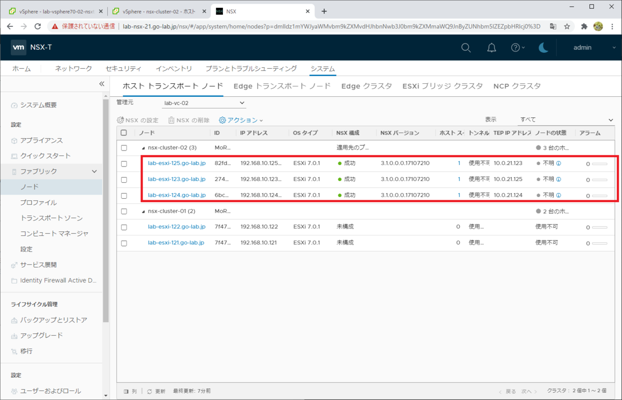Open Identity Firewall Active Directory item
Viewport: 622px width, 400px height.
pos(58,280)
